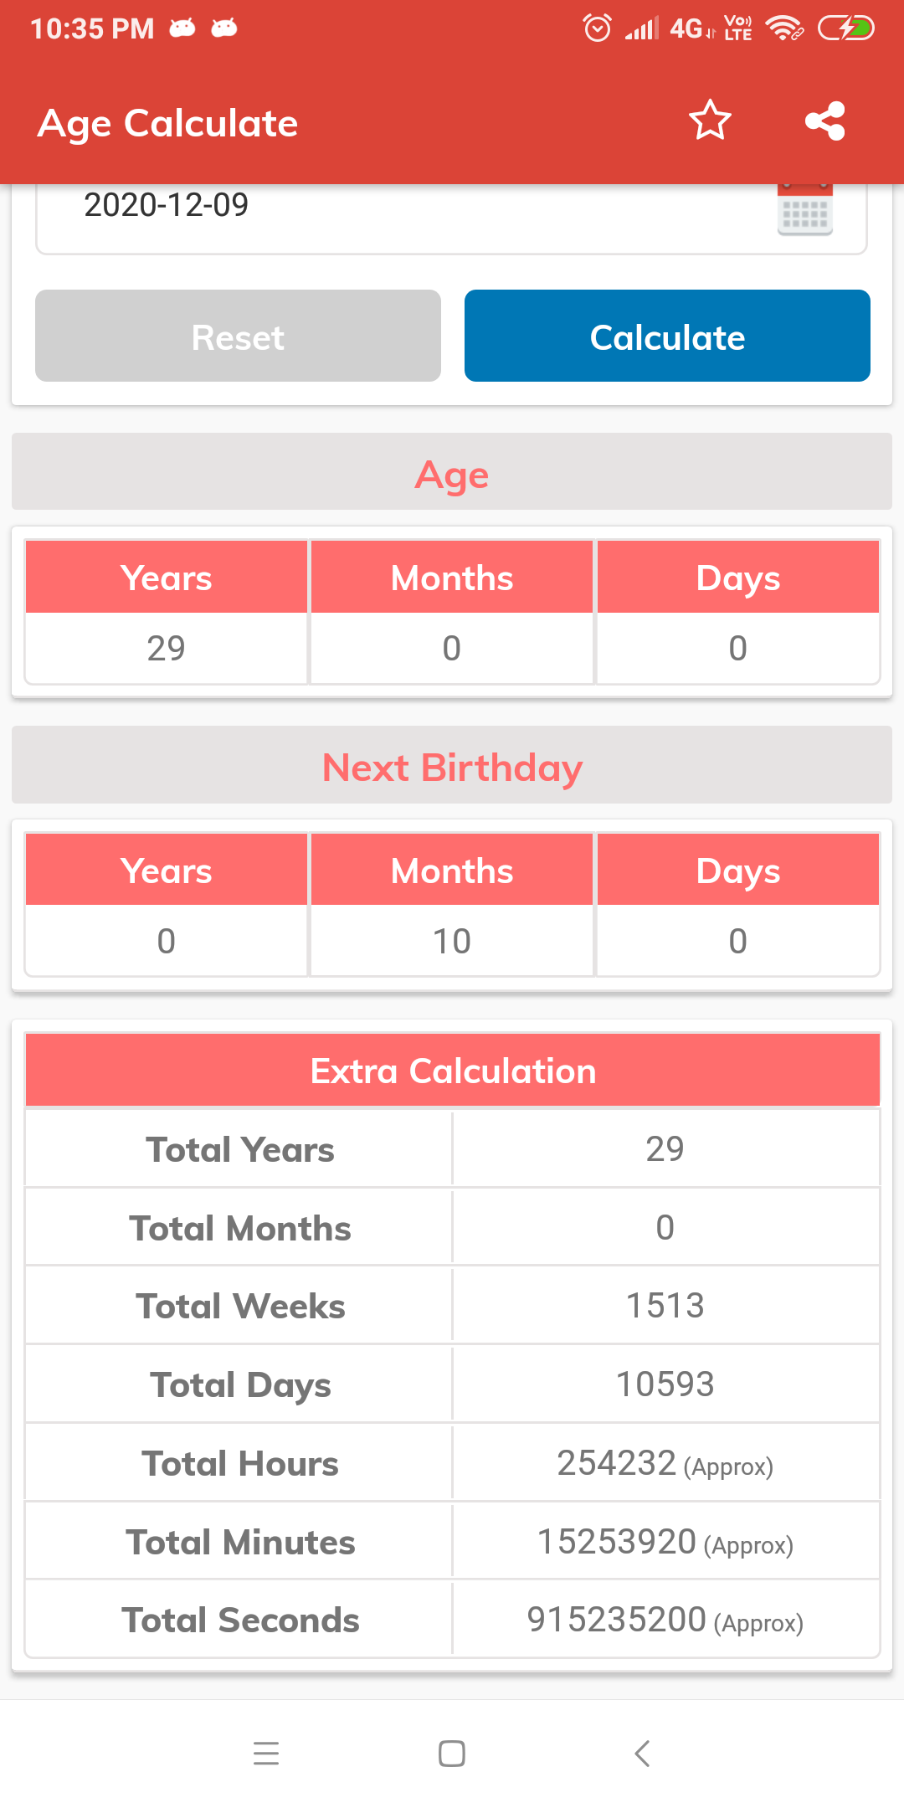This screenshot has width=904, height=1808.
Task: Tap the Wi-Fi status icon
Action: click(x=783, y=28)
